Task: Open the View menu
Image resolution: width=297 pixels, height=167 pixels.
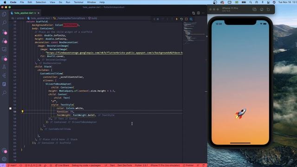Action: tap(52, 2)
